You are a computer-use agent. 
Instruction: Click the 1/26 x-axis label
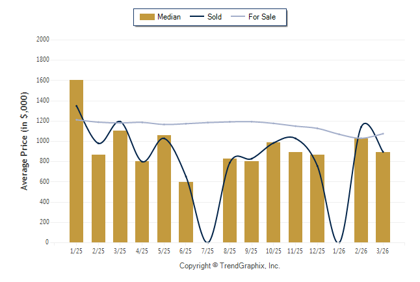pyautogui.click(x=339, y=251)
